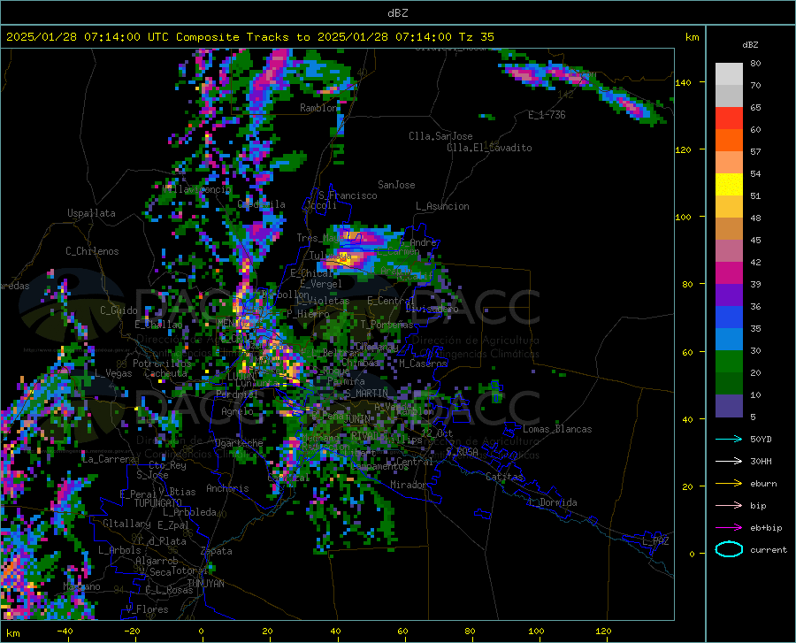796x643 pixels.
Task: Click the 'V_Flores' map label
Action: 147,609
